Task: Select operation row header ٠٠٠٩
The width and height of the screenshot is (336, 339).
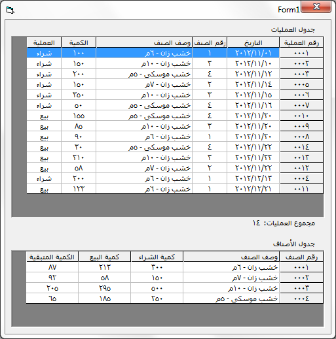Action: [x=301, y=126]
